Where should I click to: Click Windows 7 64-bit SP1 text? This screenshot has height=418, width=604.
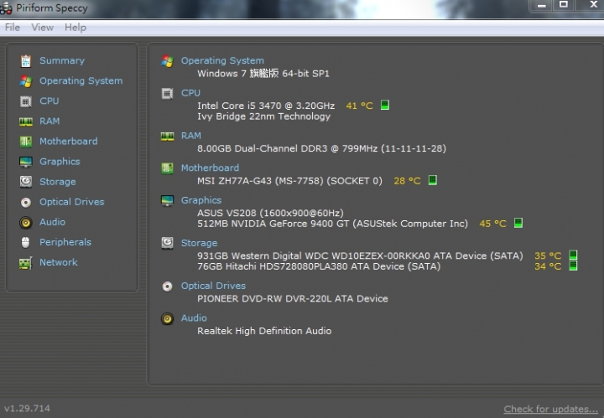point(263,74)
